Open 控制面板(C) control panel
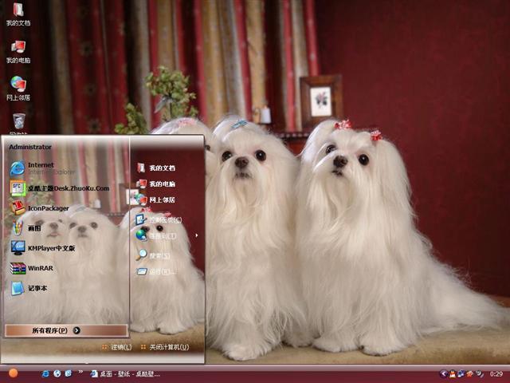Screen dimensions: 510x383 (159, 220)
